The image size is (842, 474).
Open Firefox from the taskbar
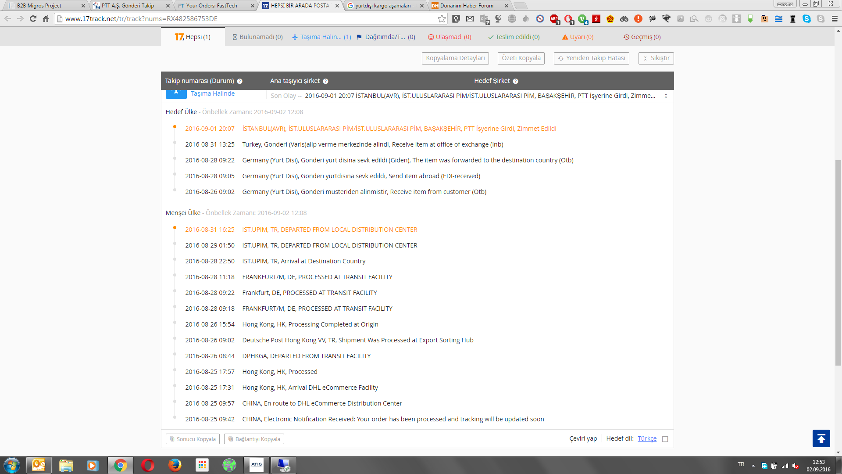click(x=175, y=465)
